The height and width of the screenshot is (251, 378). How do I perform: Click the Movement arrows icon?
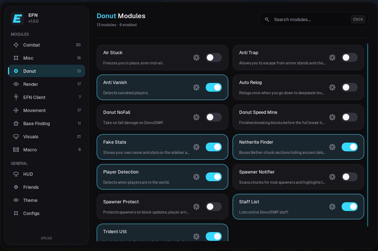pyautogui.click(x=16, y=110)
